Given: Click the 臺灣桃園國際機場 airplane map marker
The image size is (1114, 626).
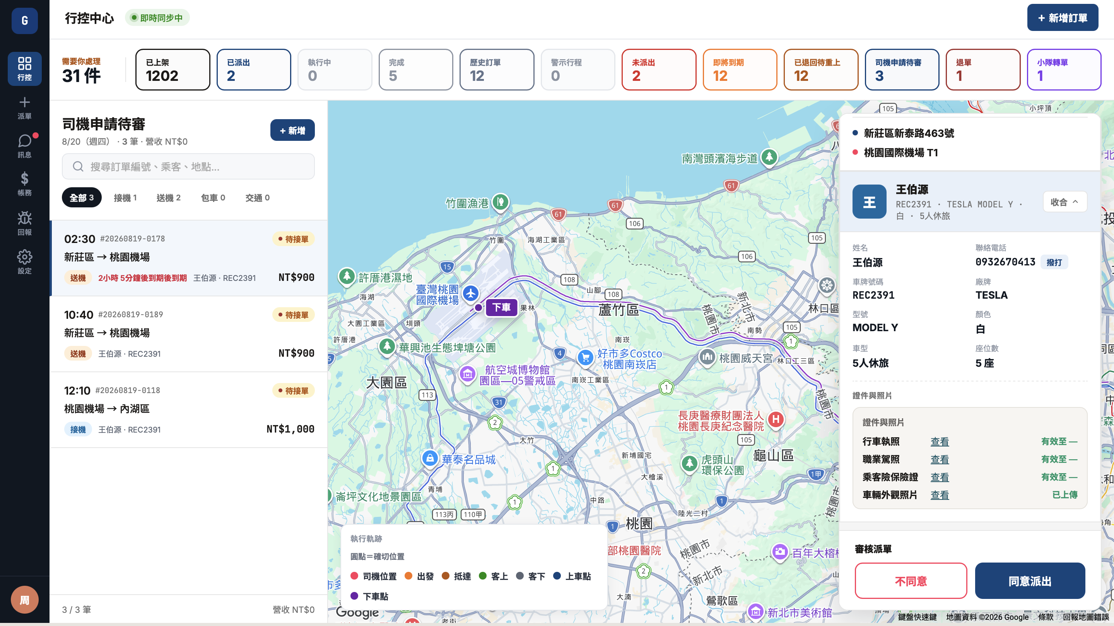Looking at the screenshot, I should [470, 294].
